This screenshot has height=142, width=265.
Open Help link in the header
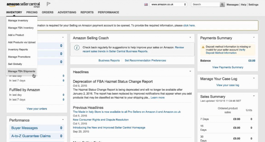coord(243,5)
